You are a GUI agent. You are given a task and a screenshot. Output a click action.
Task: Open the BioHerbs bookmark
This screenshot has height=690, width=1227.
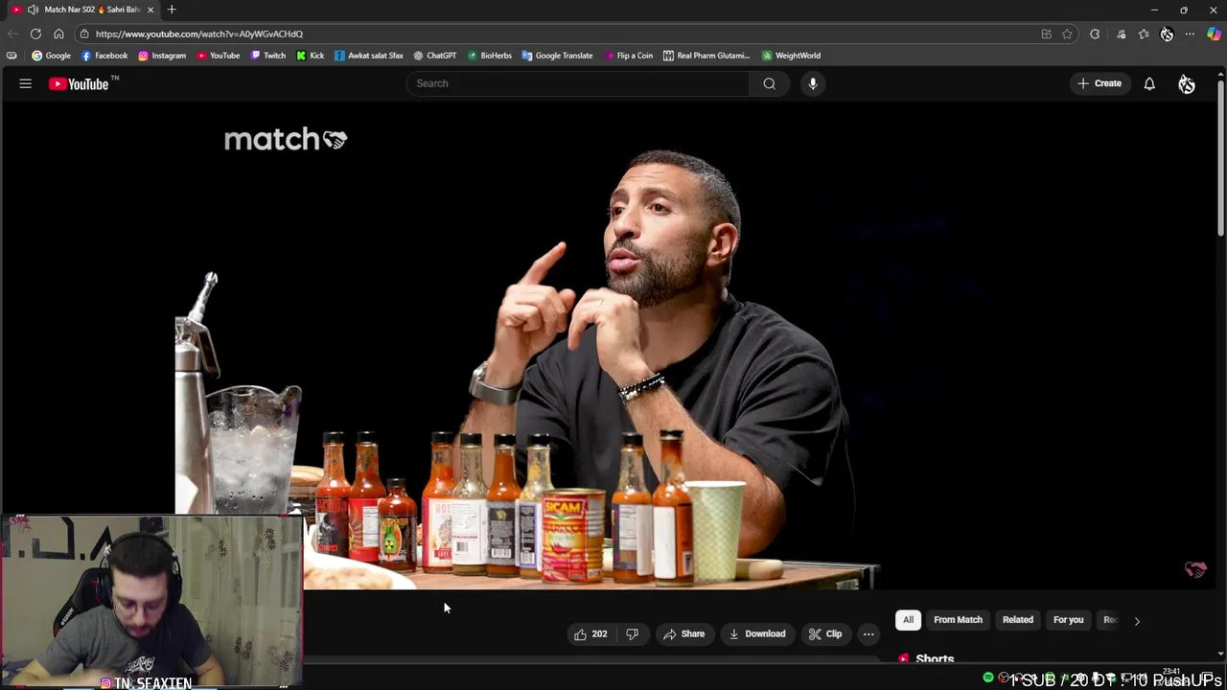click(x=489, y=56)
